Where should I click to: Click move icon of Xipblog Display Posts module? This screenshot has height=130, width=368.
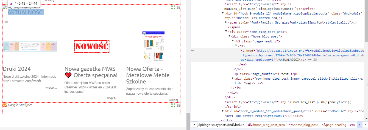pyautogui.click(x=173, y=7)
